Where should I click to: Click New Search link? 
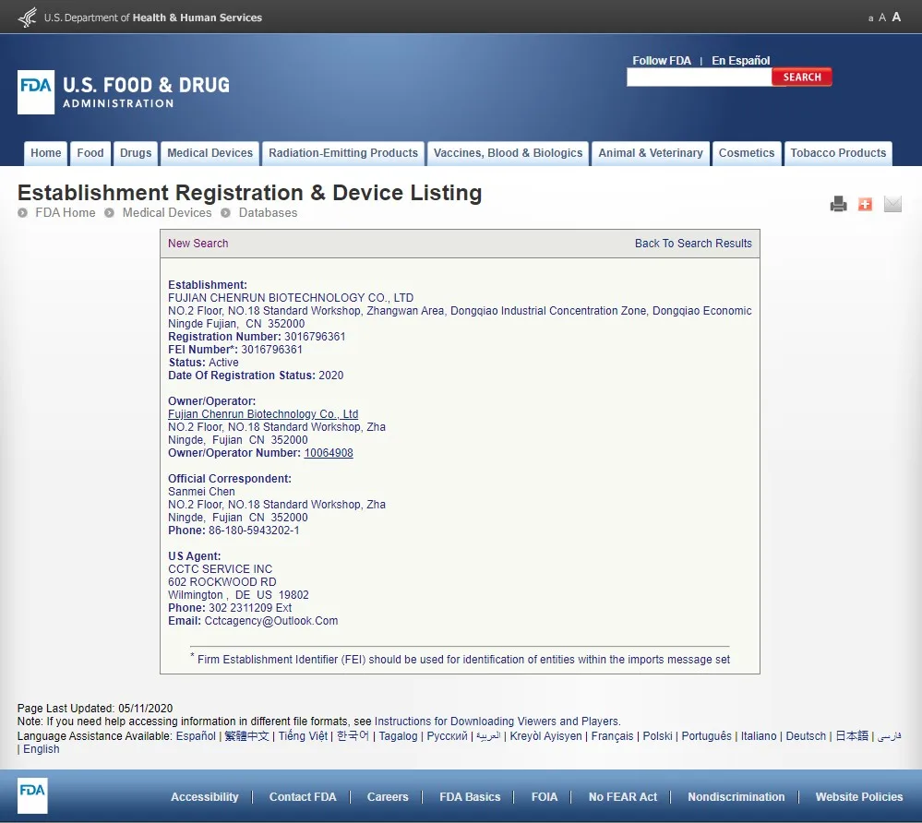[198, 244]
